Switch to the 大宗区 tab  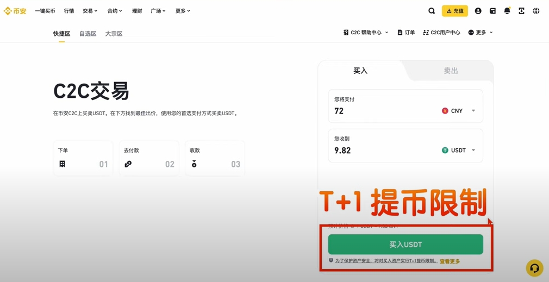[x=114, y=34]
